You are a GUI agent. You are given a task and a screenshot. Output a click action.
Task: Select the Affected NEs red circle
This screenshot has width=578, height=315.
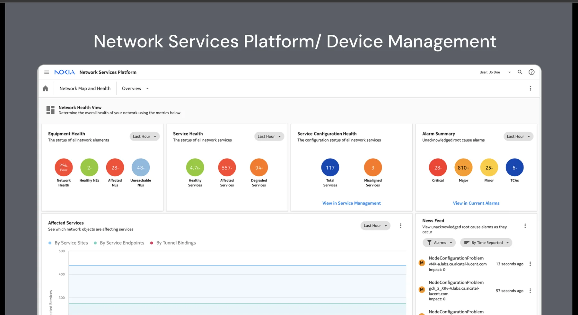115,167
